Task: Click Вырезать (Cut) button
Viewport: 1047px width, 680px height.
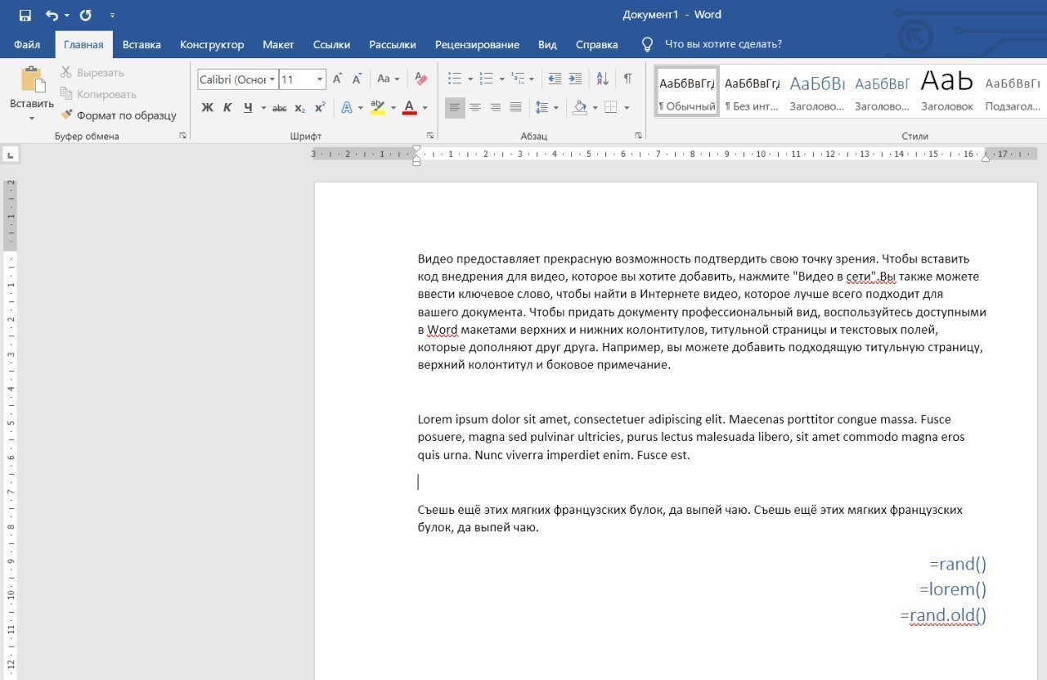Action: (92, 73)
